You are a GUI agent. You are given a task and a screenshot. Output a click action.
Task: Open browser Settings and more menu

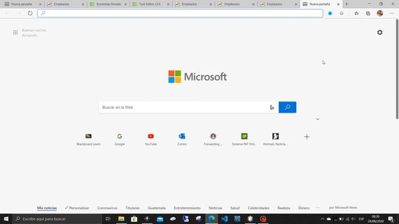click(392, 13)
